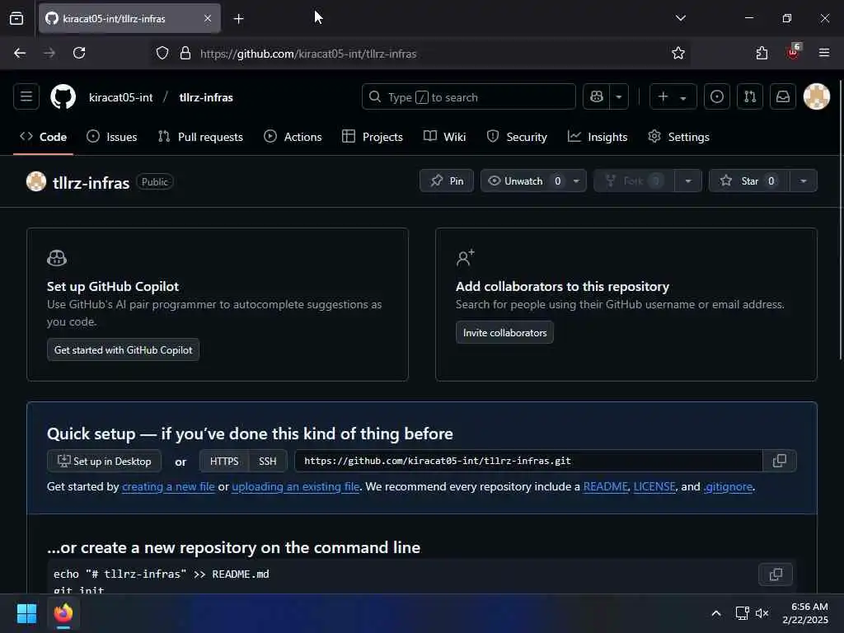Viewport: 844px width, 633px height.
Task: Open the LICENSE link
Action: [x=654, y=486]
